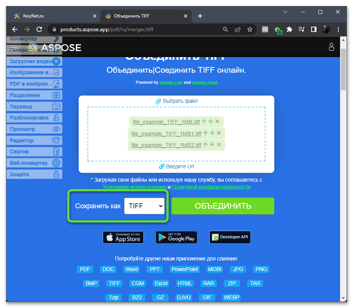Open the Excel merger app tag
The width and height of the screenshot is (353, 308).
[161, 283]
